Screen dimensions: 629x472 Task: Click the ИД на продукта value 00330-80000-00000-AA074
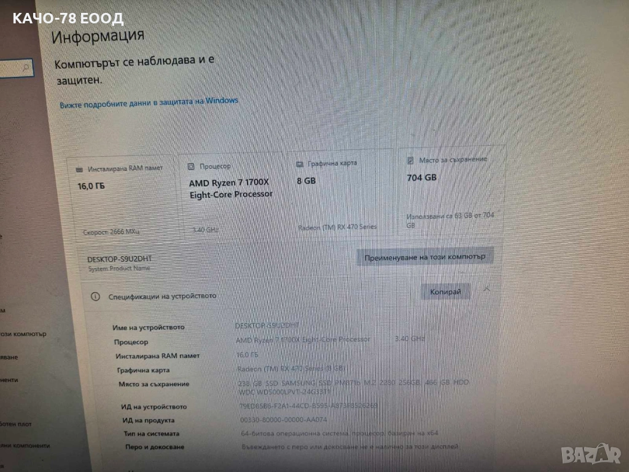pos(284,419)
